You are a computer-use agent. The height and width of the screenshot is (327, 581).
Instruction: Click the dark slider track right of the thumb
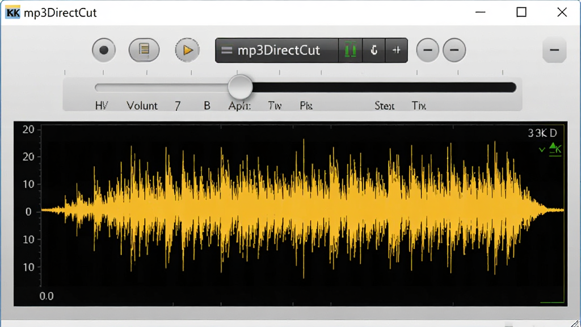tap(384, 87)
